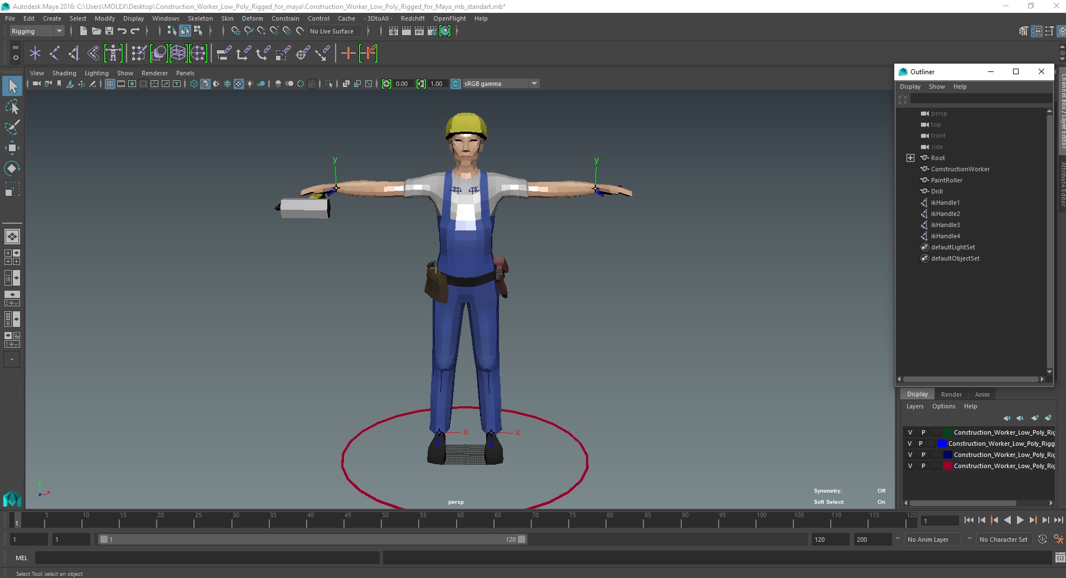Click the Parent constraint icon
This screenshot has width=1066, height=578.
[224, 54]
